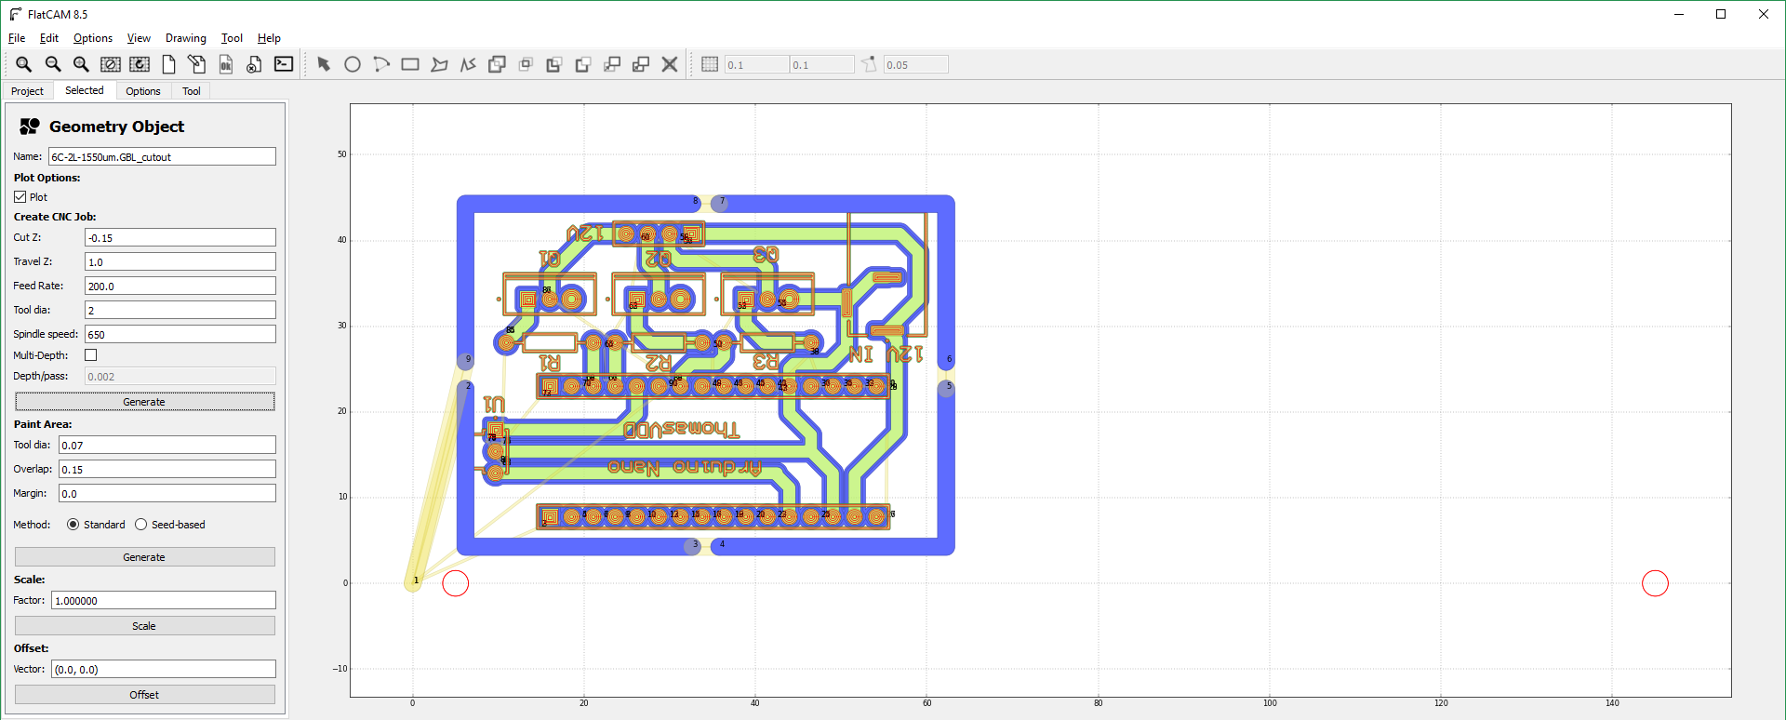
Task: Select the Standard paint method
Action: coord(73,525)
